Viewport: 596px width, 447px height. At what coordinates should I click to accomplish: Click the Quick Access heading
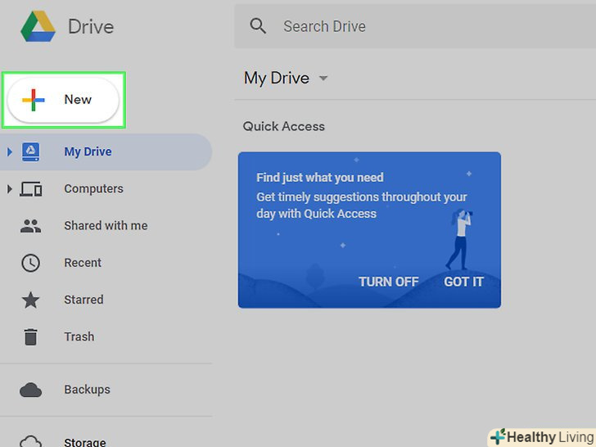(283, 126)
